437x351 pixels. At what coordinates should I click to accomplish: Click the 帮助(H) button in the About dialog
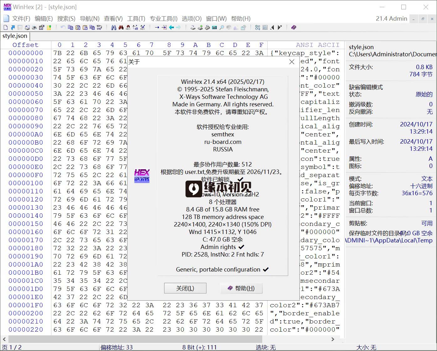(241, 288)
